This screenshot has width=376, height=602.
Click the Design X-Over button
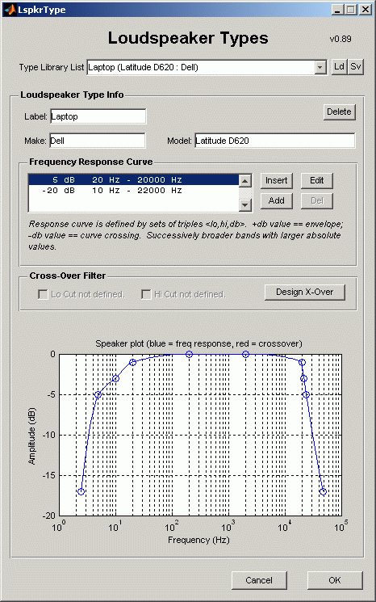click(x=305, y=293)
